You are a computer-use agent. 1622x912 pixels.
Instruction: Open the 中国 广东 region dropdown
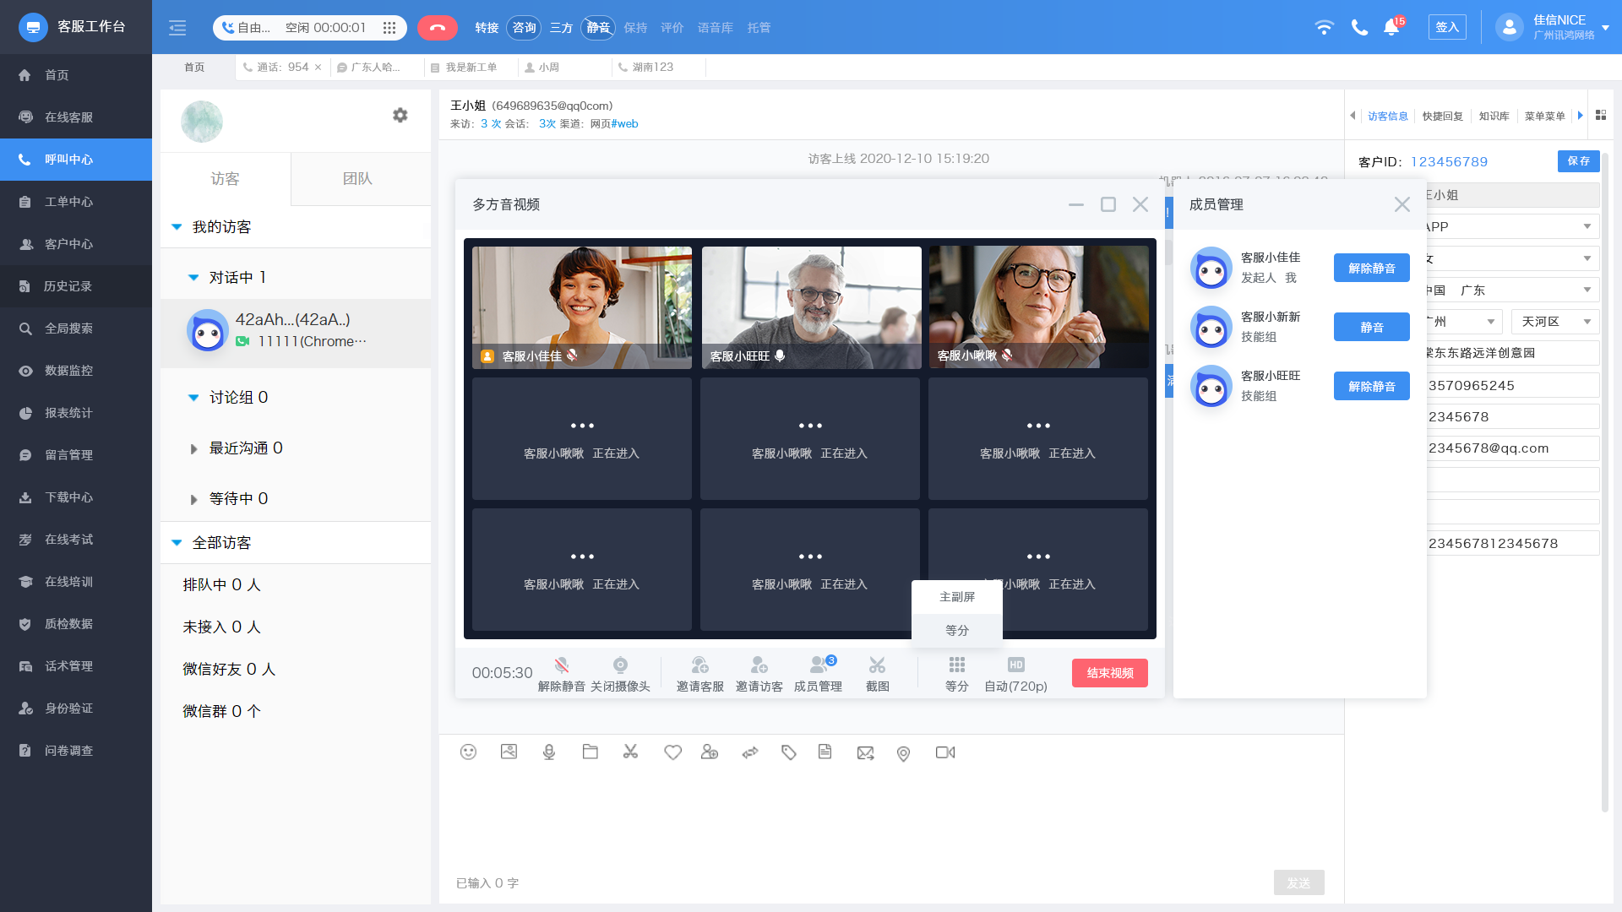1511,290
